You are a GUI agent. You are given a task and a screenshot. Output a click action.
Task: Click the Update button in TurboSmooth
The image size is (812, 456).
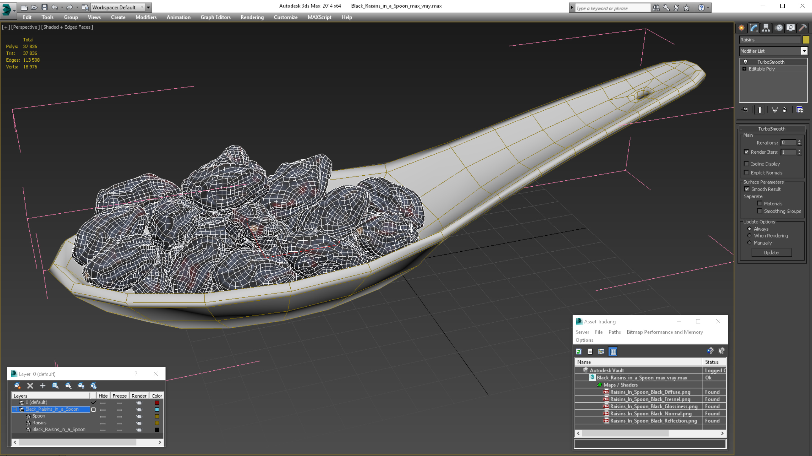[x=771, y=252]
